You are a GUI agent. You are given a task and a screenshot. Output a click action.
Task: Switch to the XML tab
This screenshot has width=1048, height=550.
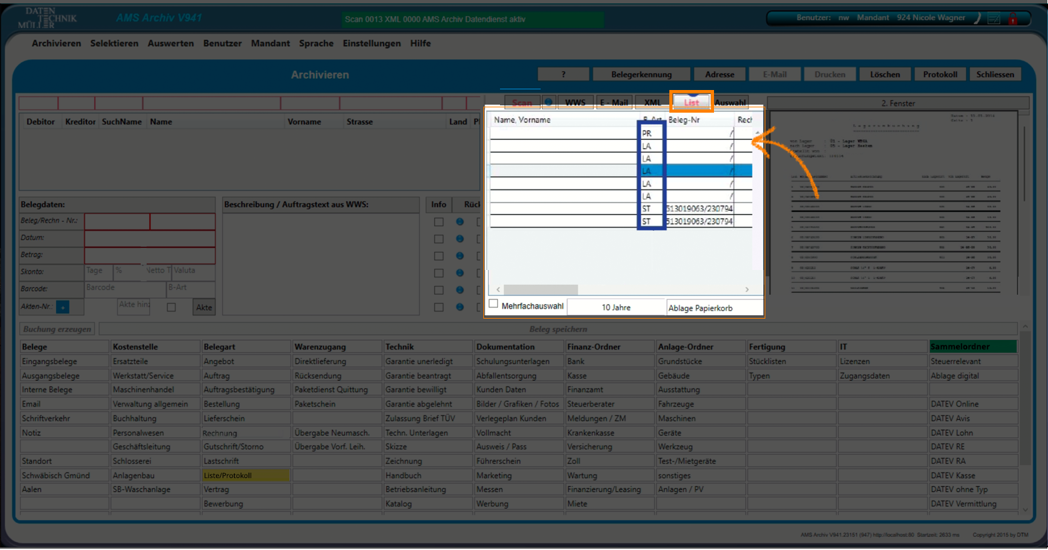coord(652,103)
